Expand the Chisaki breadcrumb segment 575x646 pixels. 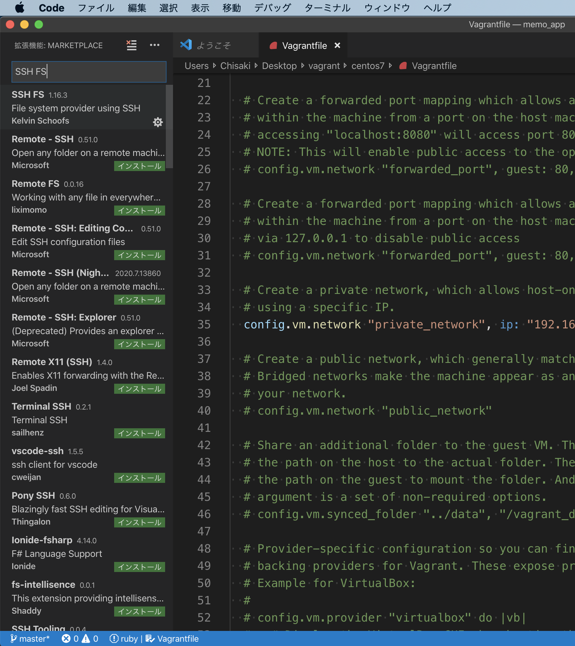235,66
